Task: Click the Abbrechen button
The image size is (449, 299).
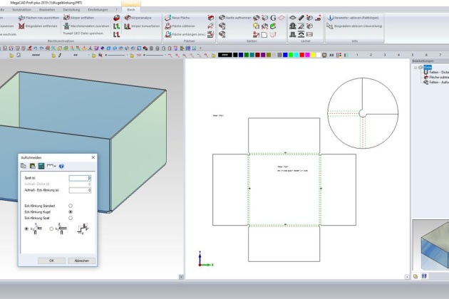Action: (x=81, y=261)
